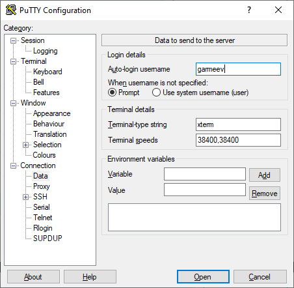Click the PuTTY icon in title bar
The image size is (294, 288).
[x=11, y=10]
